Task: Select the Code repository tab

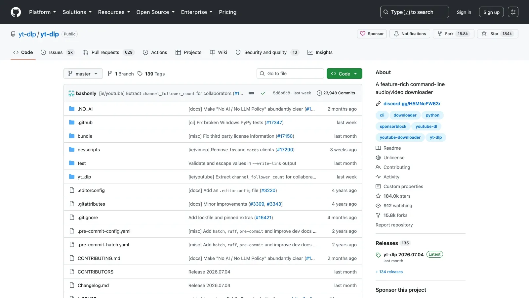Action: [x=23, y=52]
